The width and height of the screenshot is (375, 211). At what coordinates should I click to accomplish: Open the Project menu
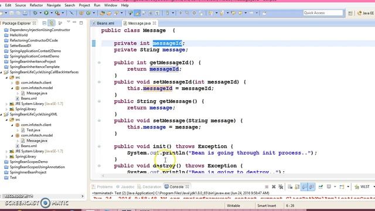click(84, 5)
